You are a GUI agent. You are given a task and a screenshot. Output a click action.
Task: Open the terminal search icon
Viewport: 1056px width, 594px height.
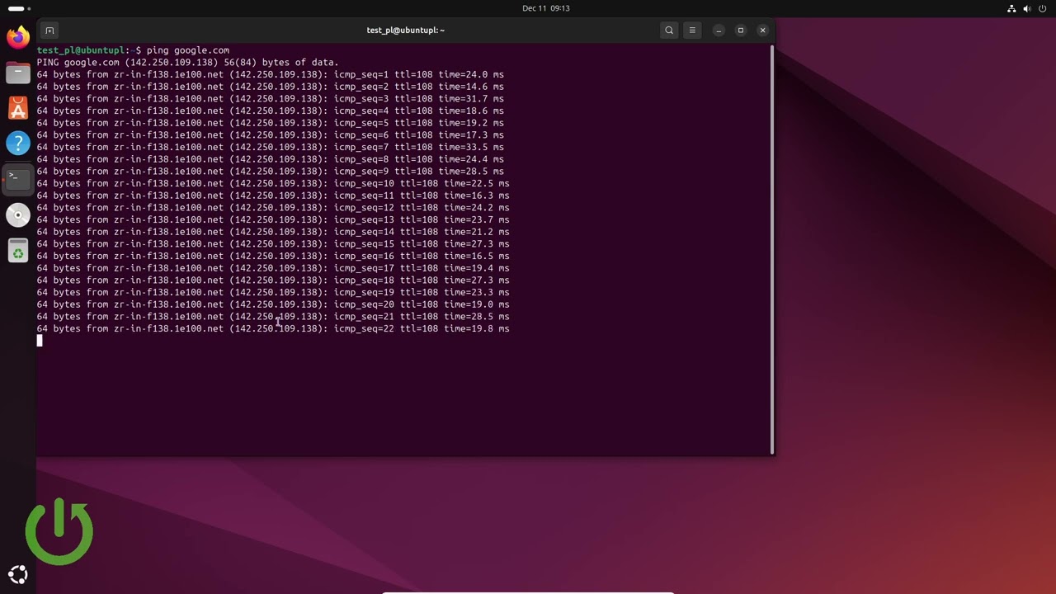point(669,31)
